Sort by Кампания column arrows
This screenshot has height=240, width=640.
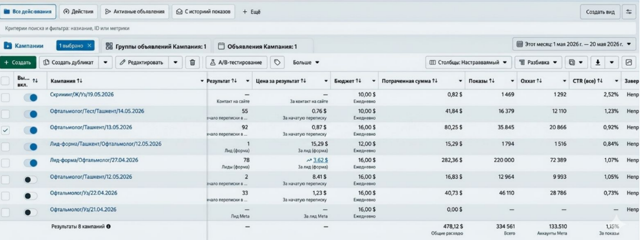pyautogui.click(x=80, y=81)
